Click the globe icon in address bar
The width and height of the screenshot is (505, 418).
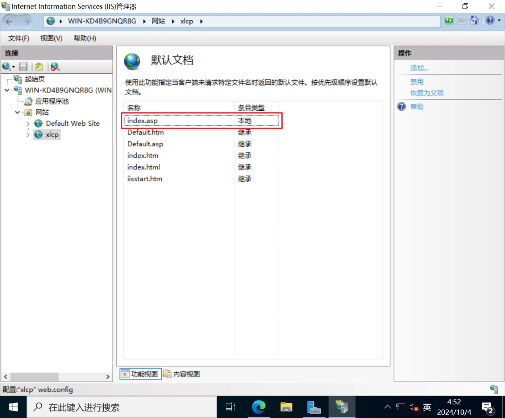pos(51,21)
